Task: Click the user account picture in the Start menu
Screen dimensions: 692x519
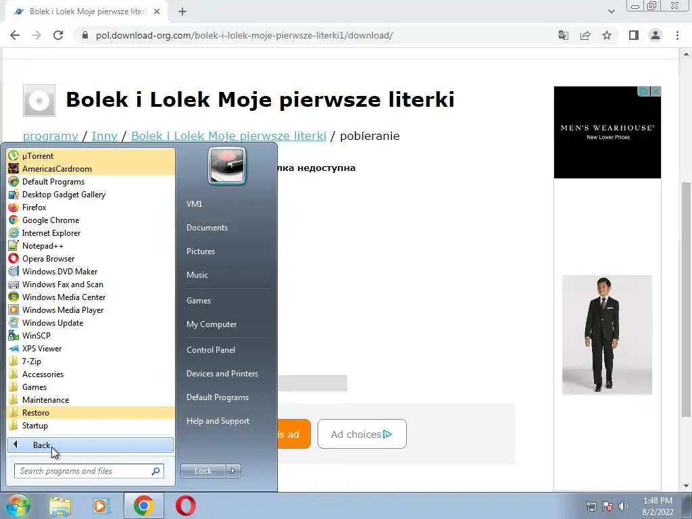Action: click(227, 166)
